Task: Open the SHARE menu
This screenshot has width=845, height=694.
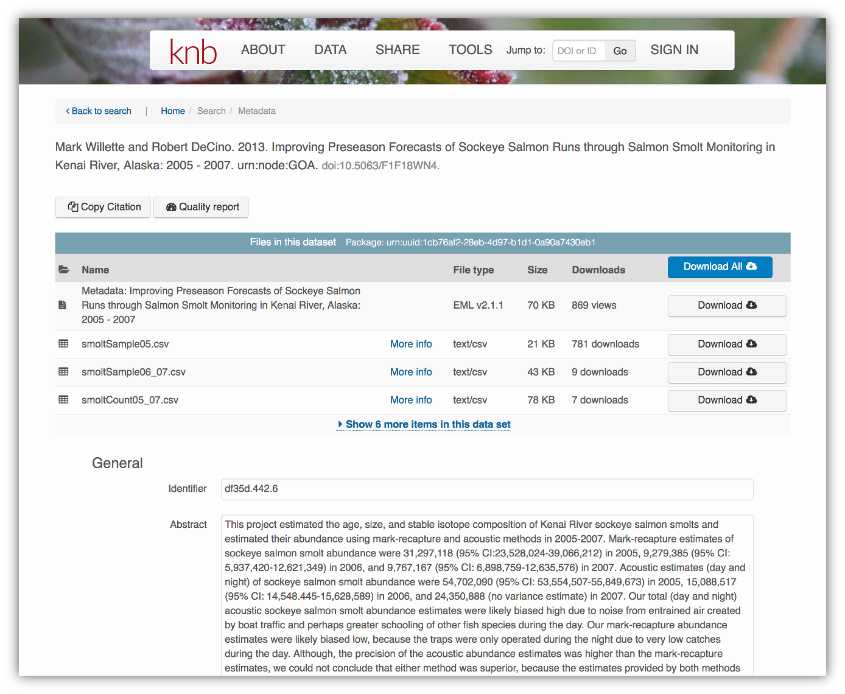Action: tap(398, 50)
